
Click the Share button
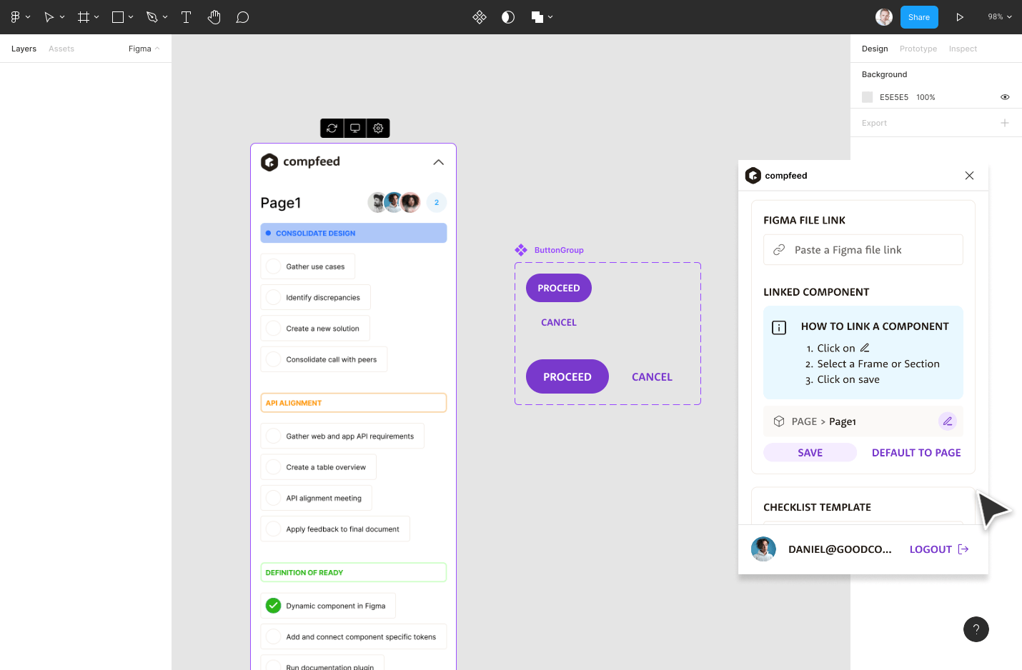click(918, 17)
